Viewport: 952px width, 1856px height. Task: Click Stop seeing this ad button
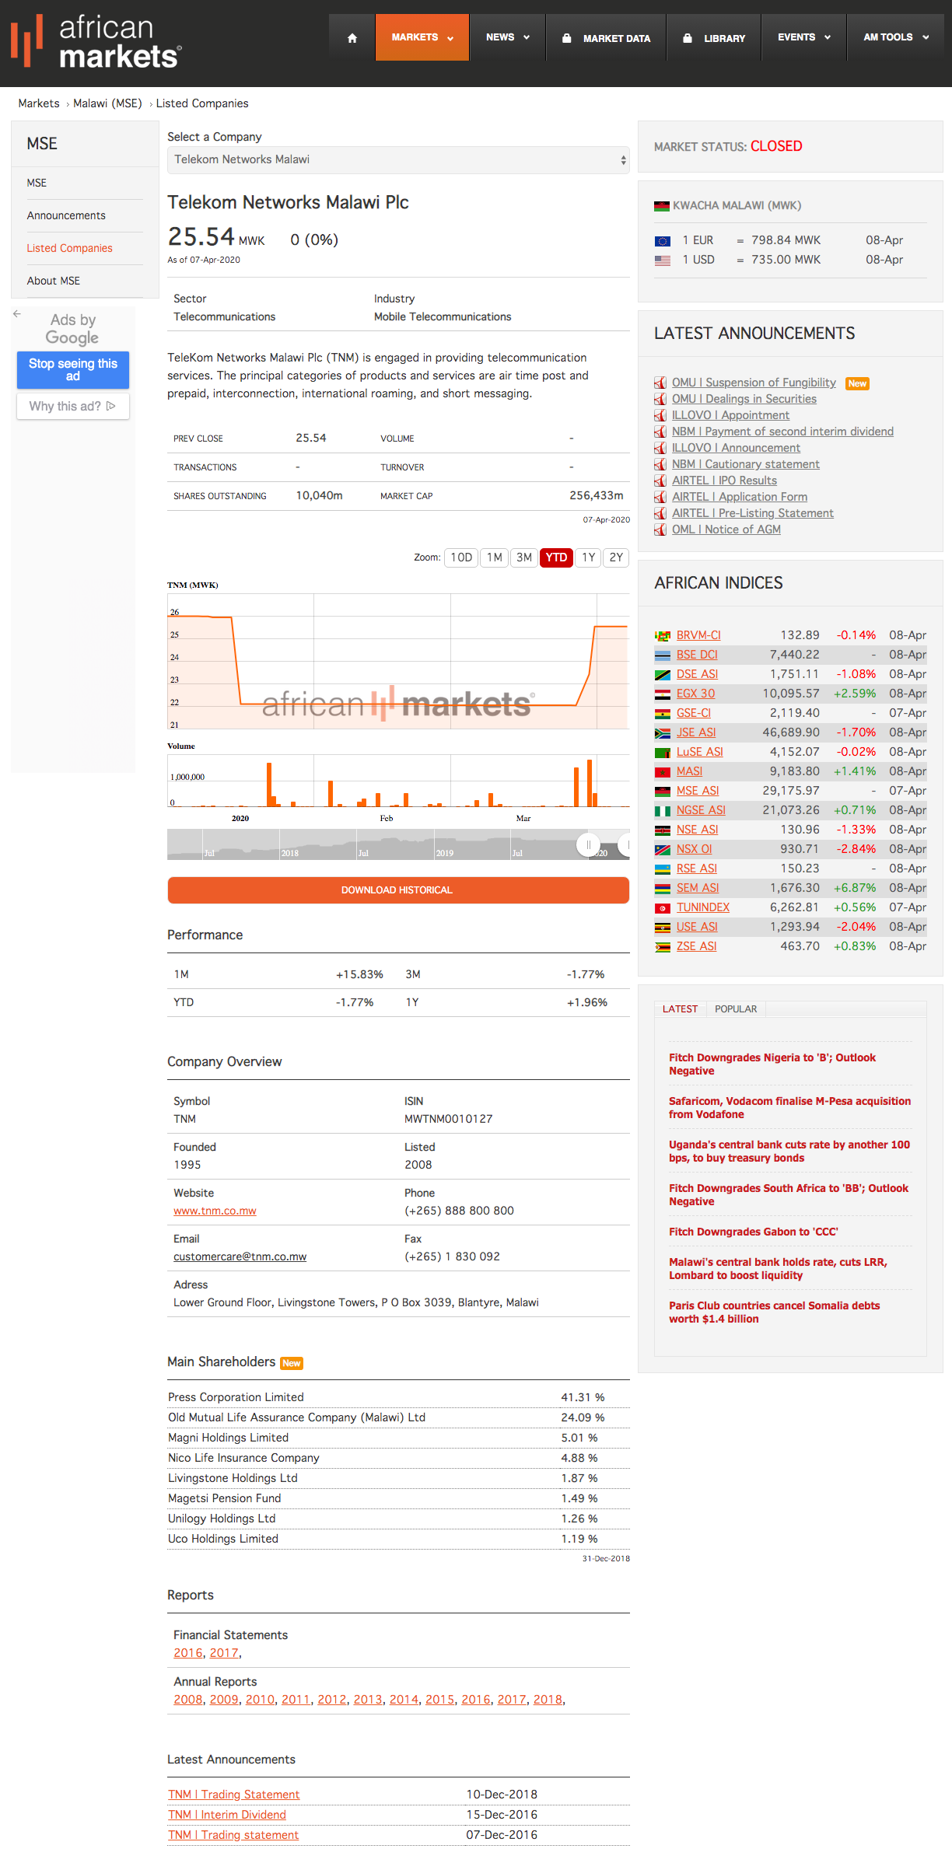73,370
